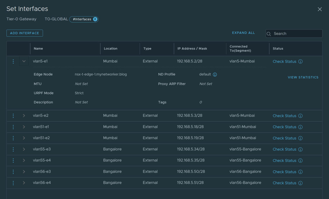
Task: Open View Statistics for vlan5-e1
Action: tap(303, 77)
